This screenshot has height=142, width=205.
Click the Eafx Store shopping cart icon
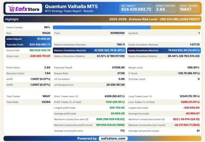point(11,8)
